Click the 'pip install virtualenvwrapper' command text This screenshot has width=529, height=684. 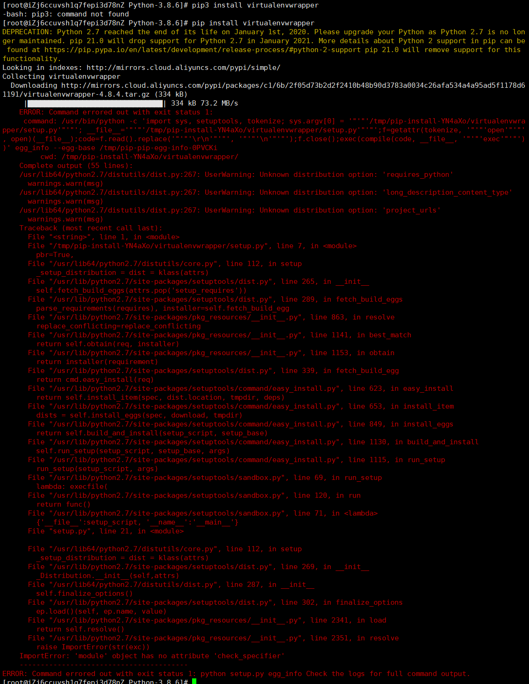coord(253,23)
